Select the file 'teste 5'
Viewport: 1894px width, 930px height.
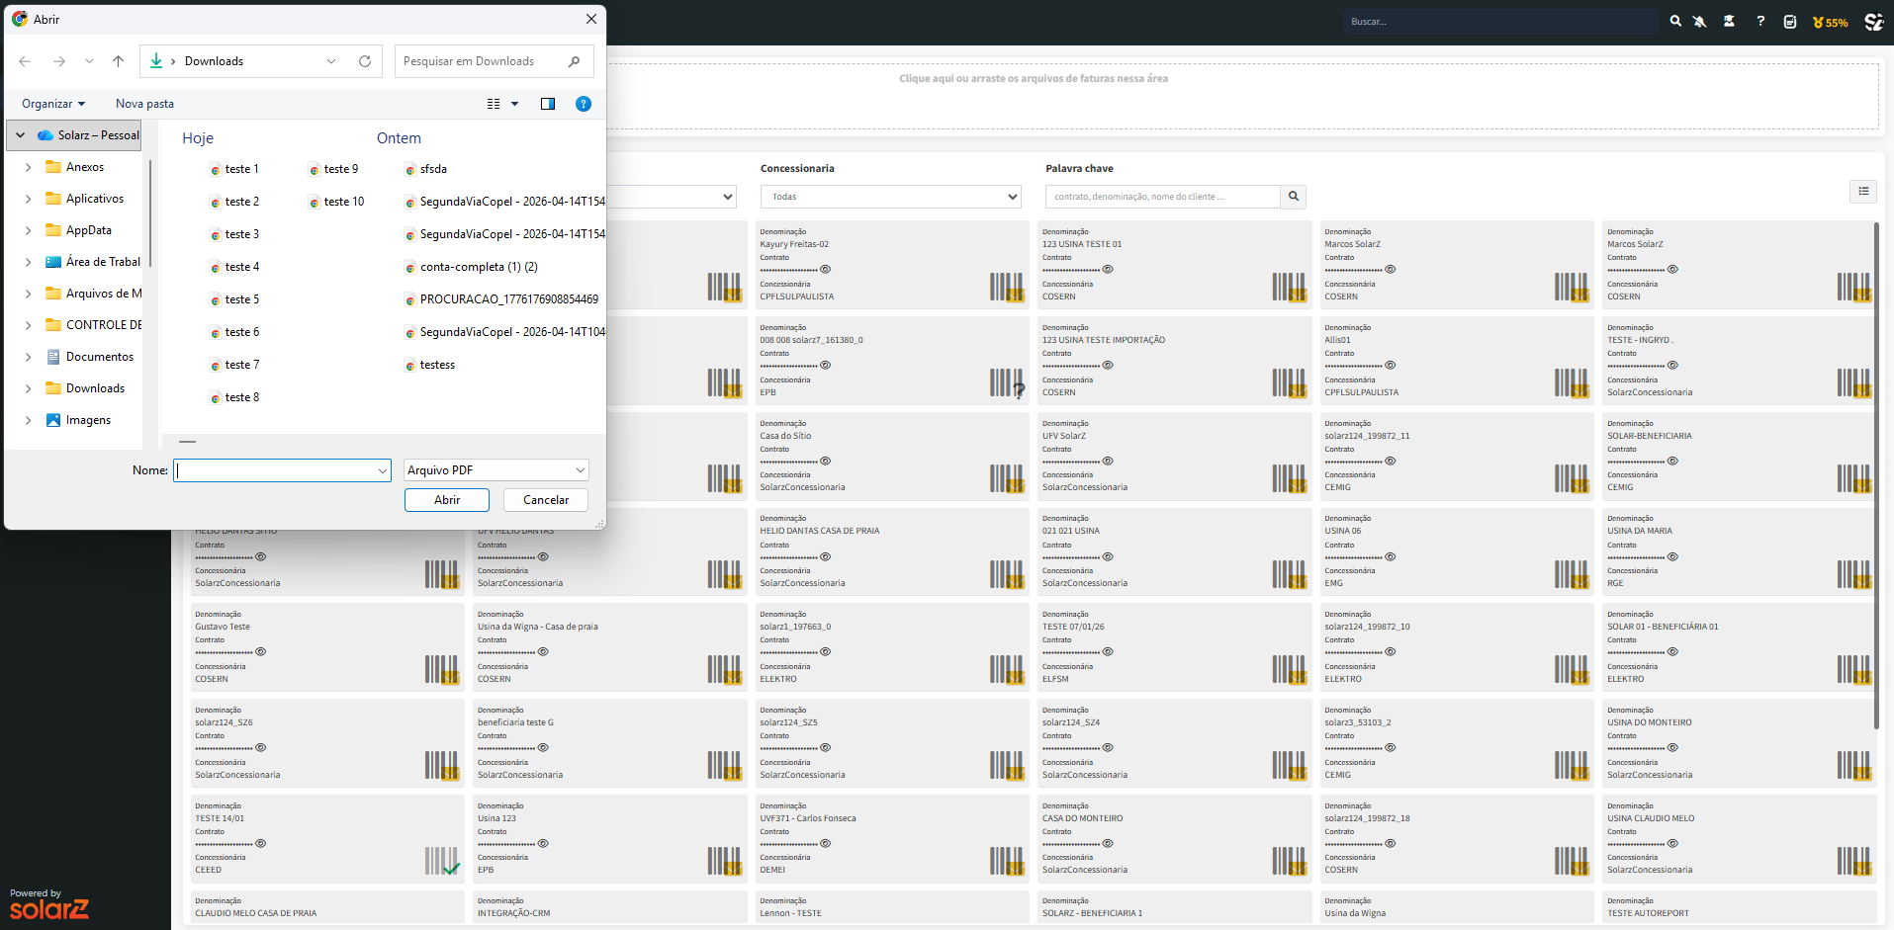click(241, 299)
